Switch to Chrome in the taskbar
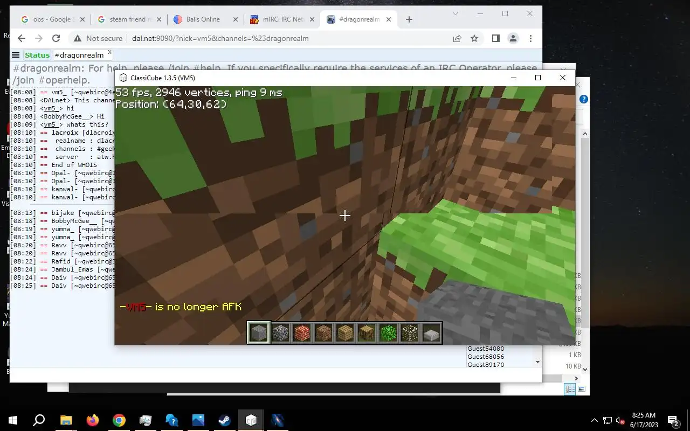The image size is (690, 431). coord(119,420)
